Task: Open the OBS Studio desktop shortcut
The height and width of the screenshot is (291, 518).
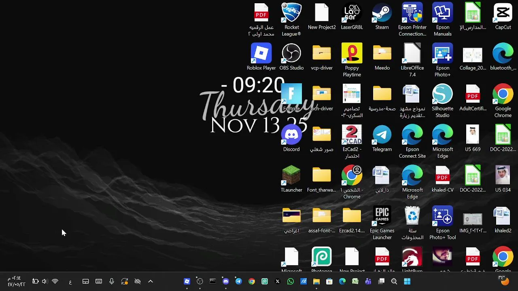Action: tap(291, 57)
